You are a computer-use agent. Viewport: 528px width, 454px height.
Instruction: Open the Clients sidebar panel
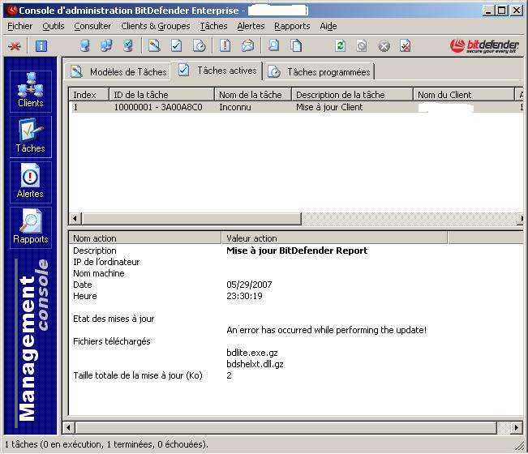31,91
